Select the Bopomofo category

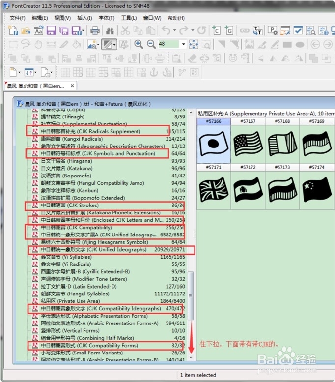[109, 176]
